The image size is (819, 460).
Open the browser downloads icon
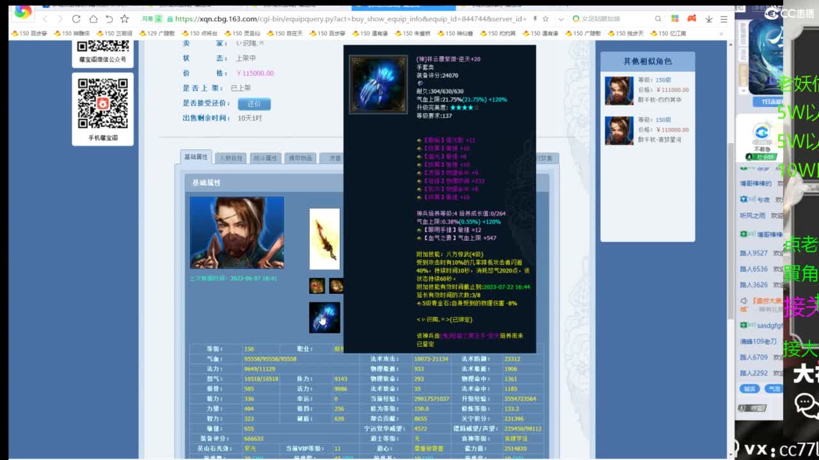(x=708, y=19)
